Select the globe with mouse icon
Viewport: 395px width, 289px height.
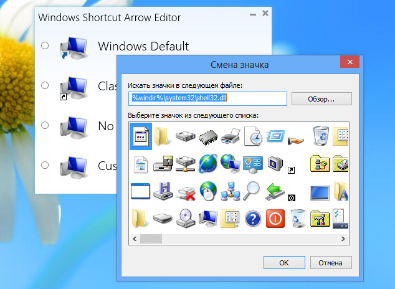pos(208,191)
